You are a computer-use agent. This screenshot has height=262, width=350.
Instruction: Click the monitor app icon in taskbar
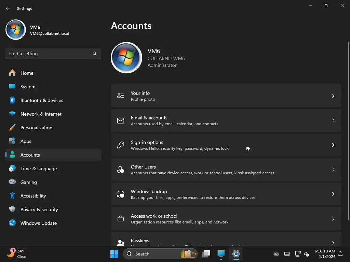pyautogui.click(x=221, y=254)
